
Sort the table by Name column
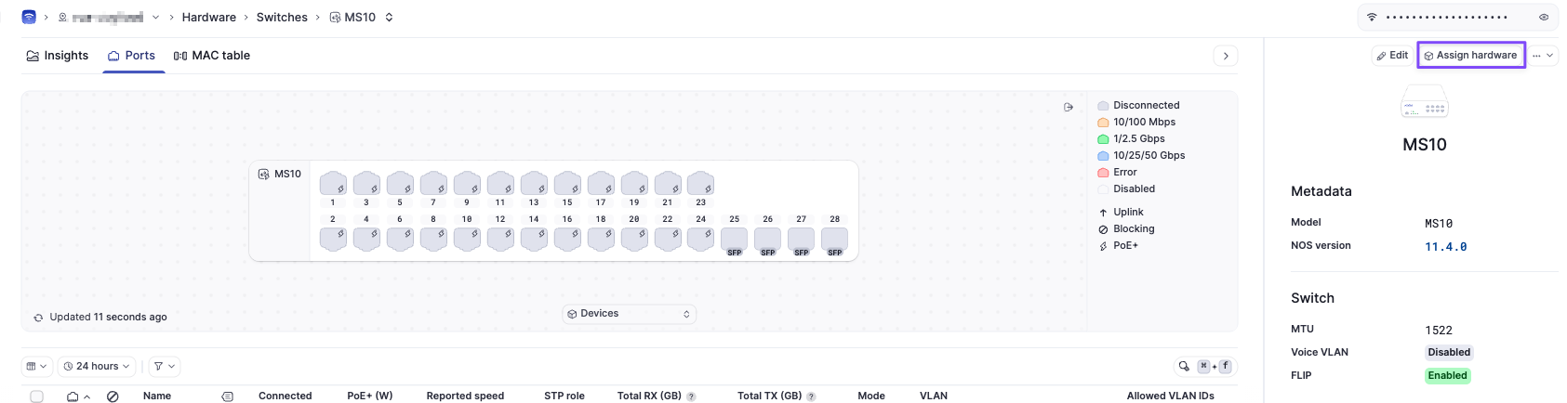pyautogui.click(x=157, y=396)
